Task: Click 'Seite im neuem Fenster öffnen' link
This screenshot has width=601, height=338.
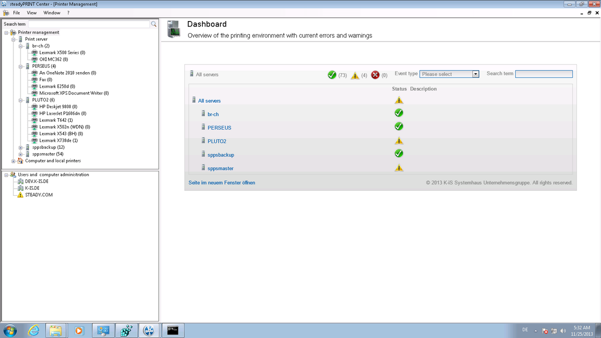Action: 222,183
